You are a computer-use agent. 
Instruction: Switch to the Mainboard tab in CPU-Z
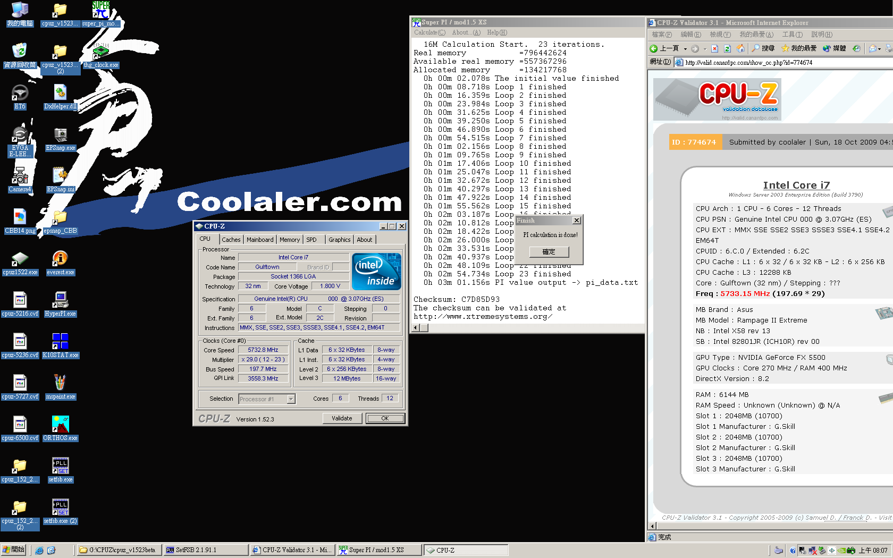coord(260,240)
